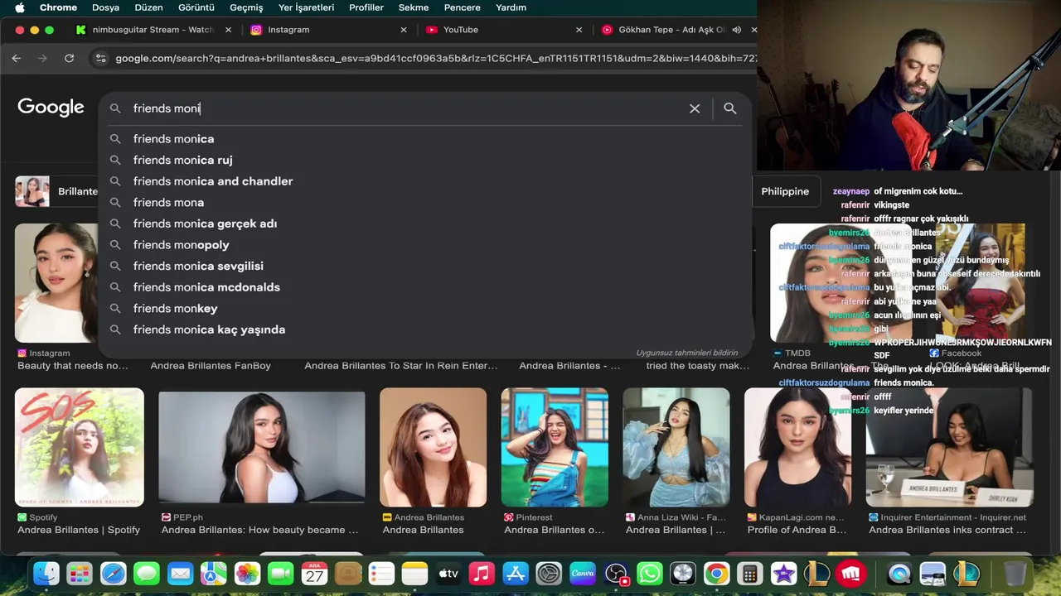Switch to the YouTube tab
Image resolution: width=1061 pixels, height=596 pixels.
(x=505, y=30)
